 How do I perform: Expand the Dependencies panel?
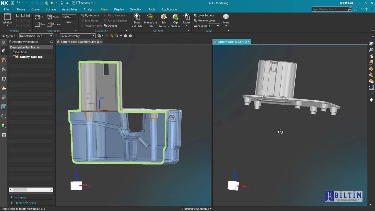coord(23,203)
